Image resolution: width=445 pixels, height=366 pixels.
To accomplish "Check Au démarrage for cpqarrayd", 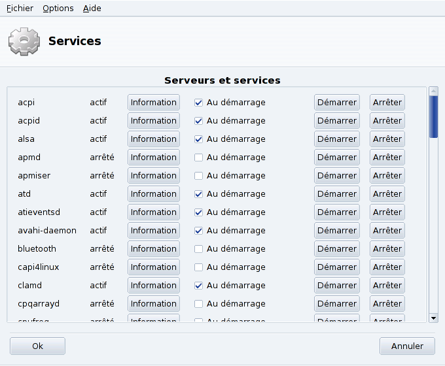I will (198, 304).
